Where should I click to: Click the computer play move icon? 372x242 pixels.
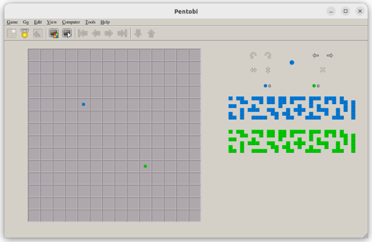coord(67,33)
